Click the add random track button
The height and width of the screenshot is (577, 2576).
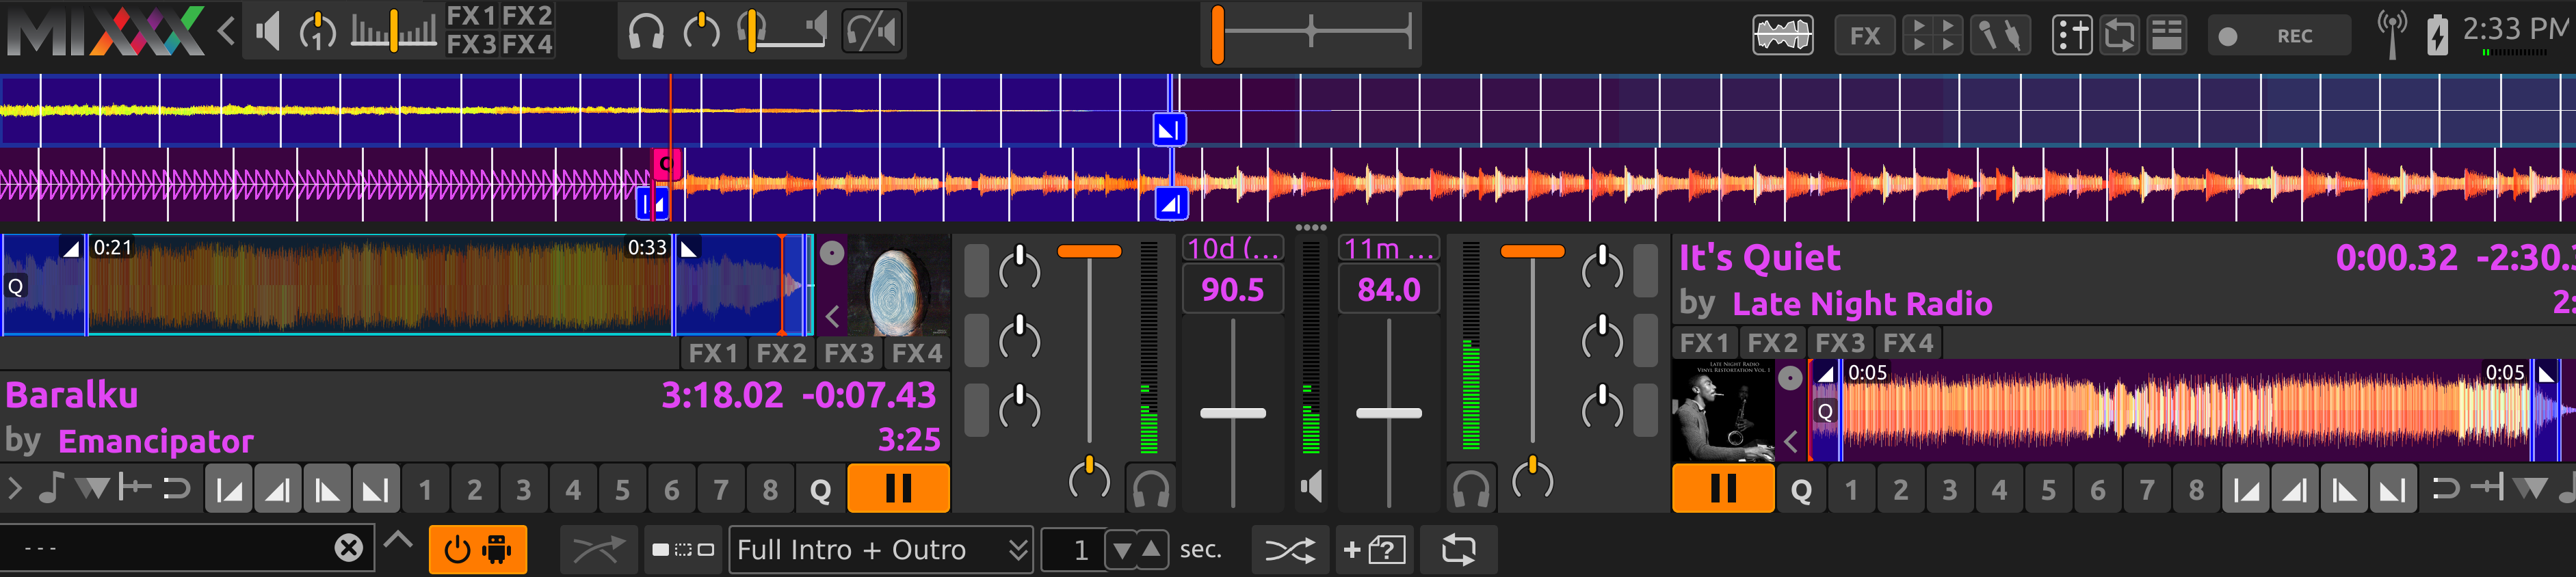tap(1374, 549)
